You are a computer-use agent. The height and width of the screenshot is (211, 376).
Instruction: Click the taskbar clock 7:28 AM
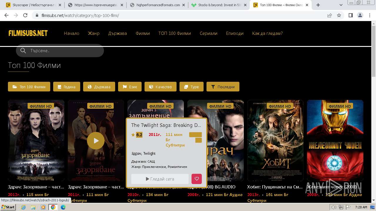(361, 207)
